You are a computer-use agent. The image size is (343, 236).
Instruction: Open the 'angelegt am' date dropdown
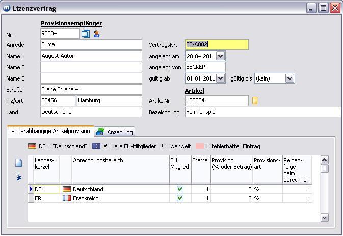click(220, 56)
